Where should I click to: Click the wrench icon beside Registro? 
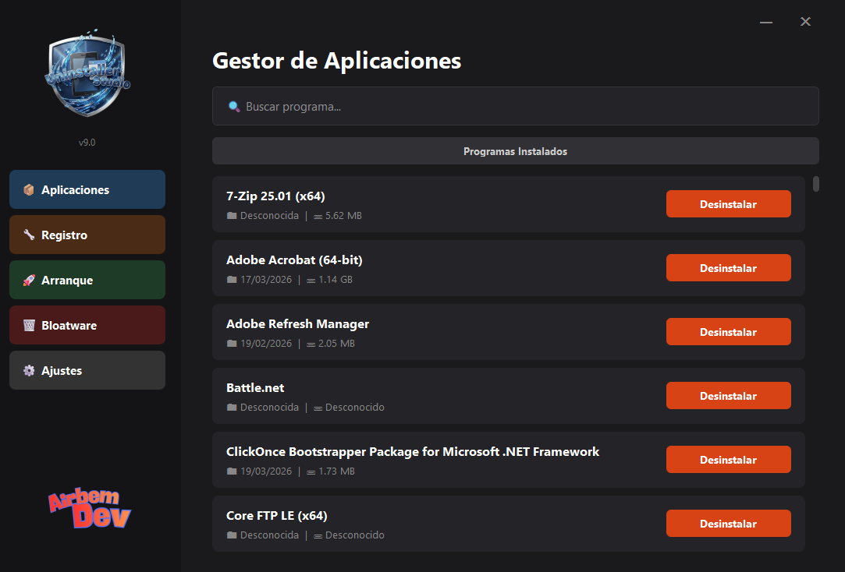coord(29,235)
